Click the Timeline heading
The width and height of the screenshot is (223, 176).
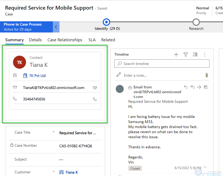tap(122, 55)
